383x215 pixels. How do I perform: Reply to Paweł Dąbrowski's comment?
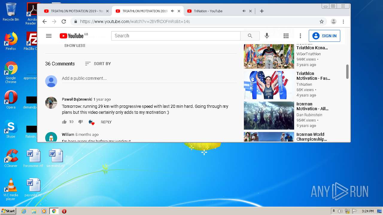(x=106, y=122)
